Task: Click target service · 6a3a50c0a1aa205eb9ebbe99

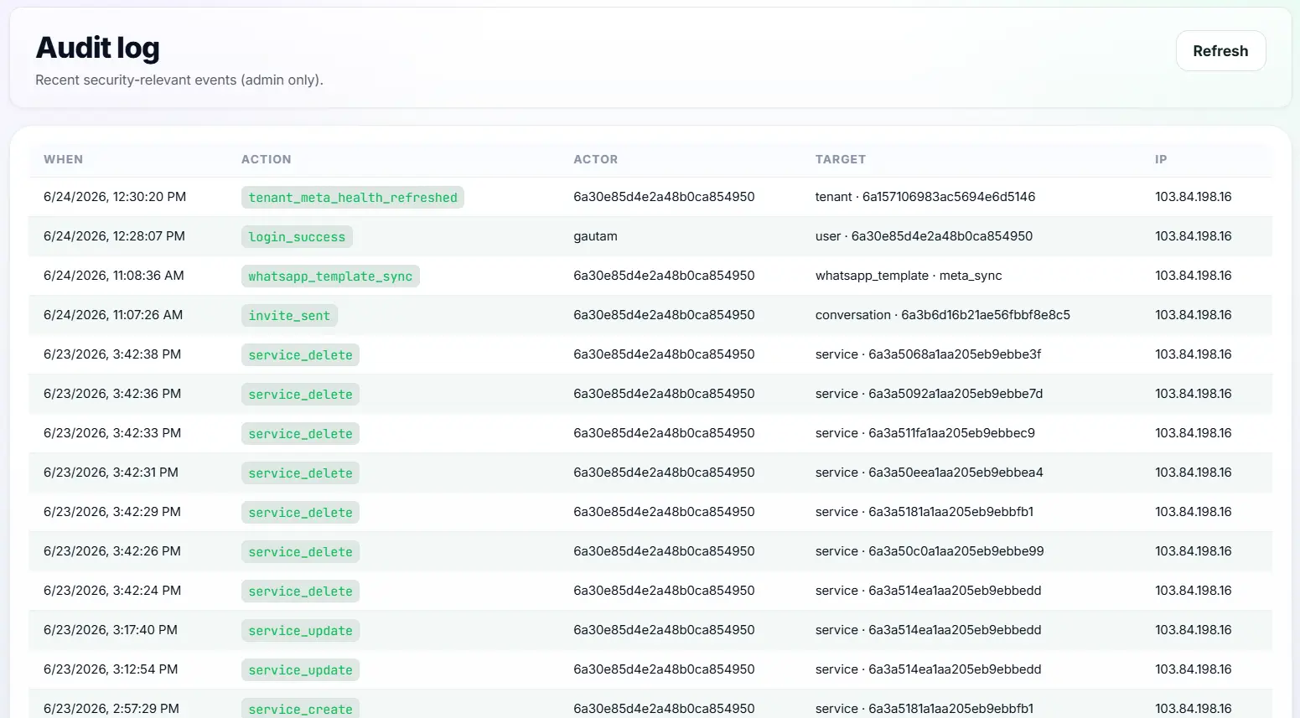Action: point(930,551)
